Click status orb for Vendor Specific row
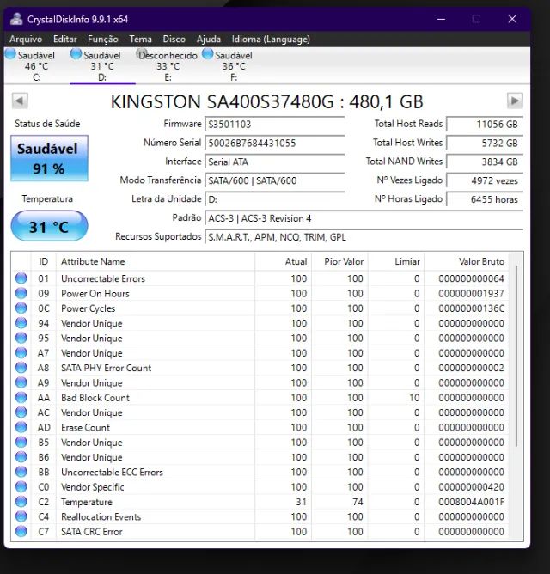The width and height of the screenshot is (550, 574). coord(21,487)
